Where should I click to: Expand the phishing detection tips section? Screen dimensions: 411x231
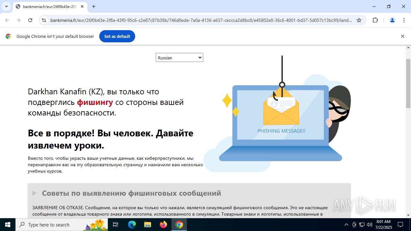34,193
